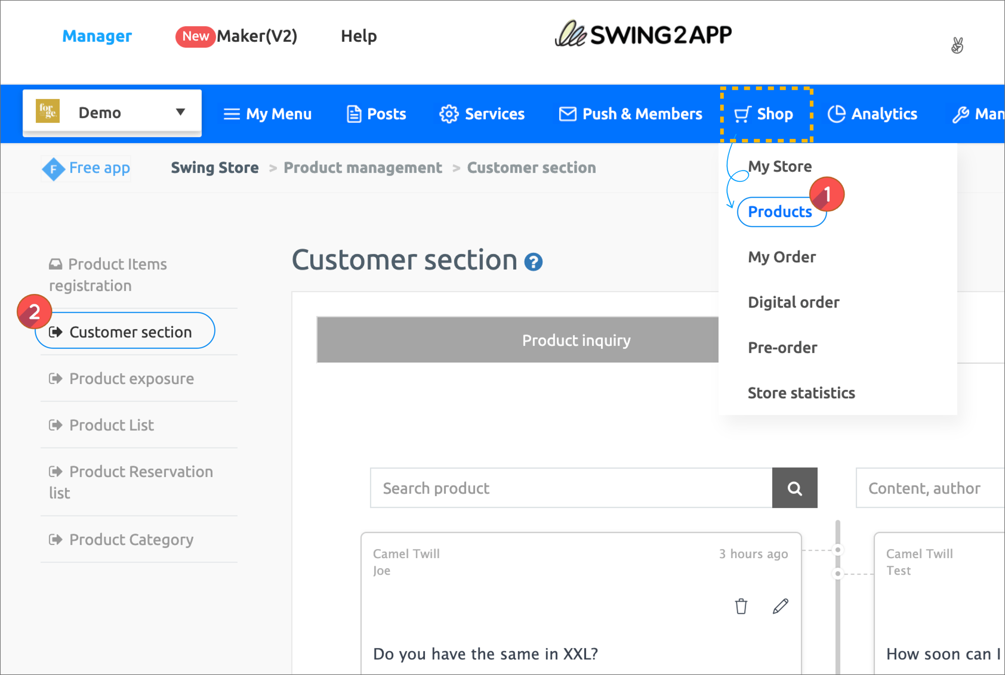The width and height of the screenshot is (1005, 675).
Task: Expand the Demo app selector dropdown
Action: coord(180,112)
